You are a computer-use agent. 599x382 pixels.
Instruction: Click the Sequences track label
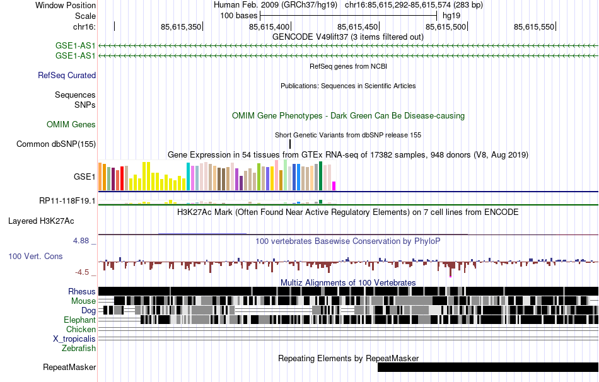[x=75, y=95]
